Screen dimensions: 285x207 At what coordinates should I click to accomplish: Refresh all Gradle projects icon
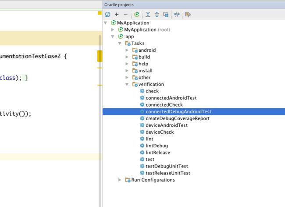107,14
